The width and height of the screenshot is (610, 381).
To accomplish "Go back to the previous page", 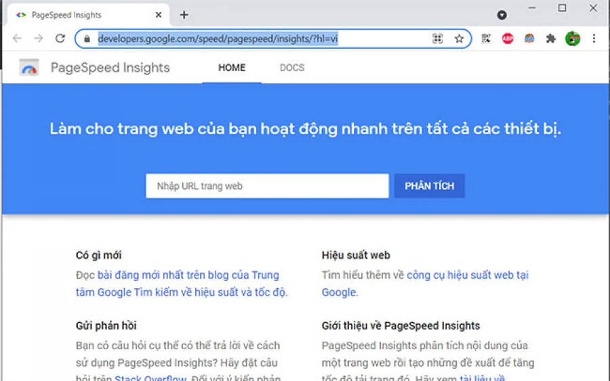I will click(x=17, y=39).
